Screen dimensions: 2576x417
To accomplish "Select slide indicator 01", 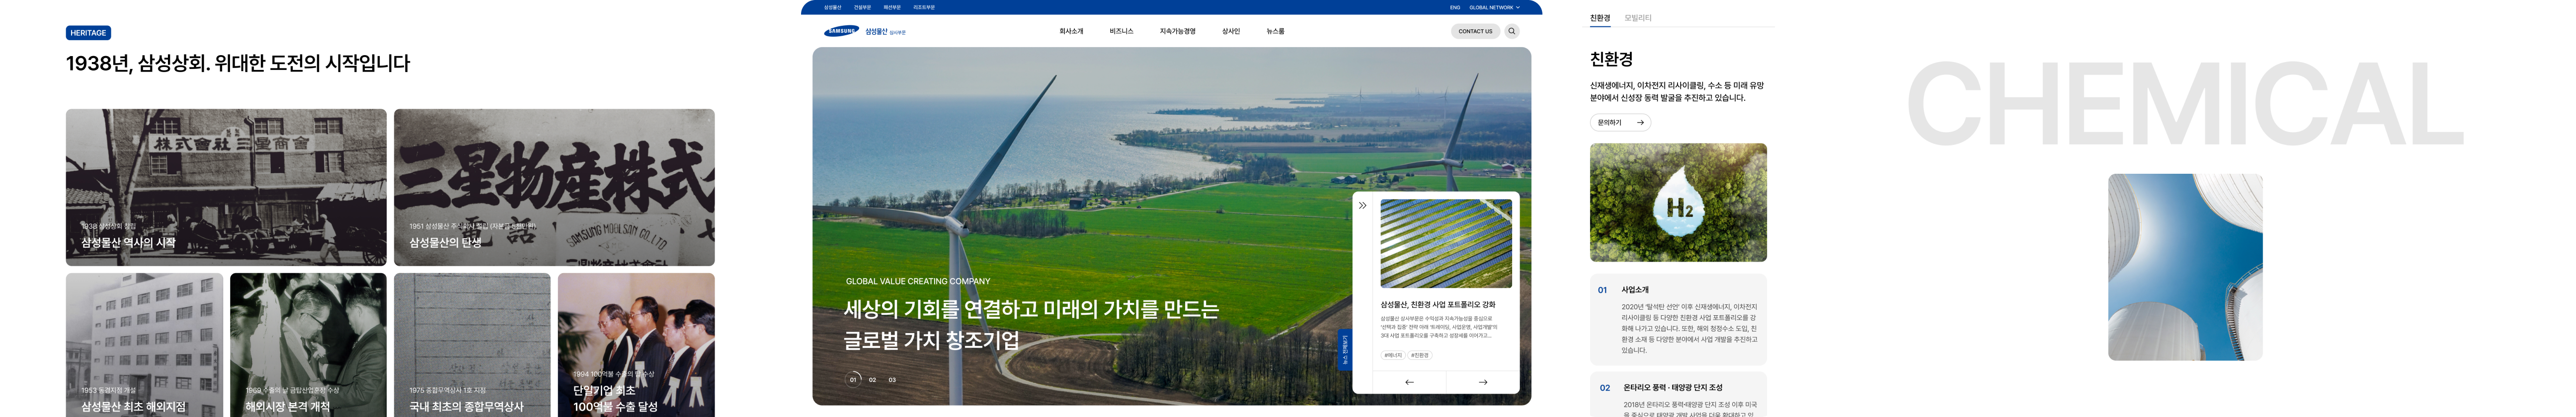I will point(853,380).
